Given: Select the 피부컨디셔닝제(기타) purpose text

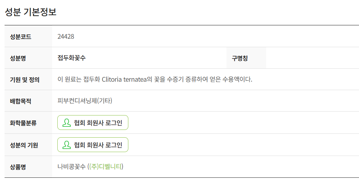Looking at the screenshot, I should (x=85, y=101).
